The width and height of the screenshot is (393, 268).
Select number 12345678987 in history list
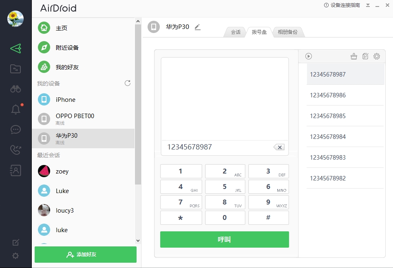(345, 74)
